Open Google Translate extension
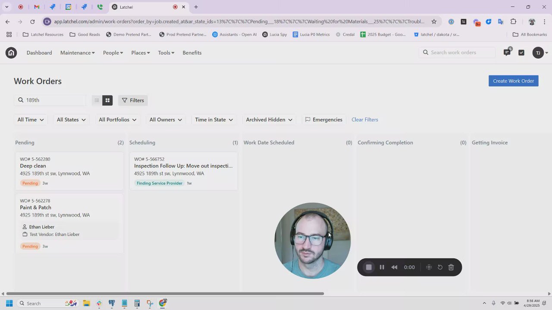This screenshot has height=310, width=552. [501, 22]
